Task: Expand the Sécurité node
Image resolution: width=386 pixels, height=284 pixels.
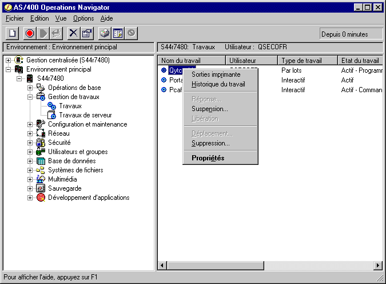Action: 30,143
